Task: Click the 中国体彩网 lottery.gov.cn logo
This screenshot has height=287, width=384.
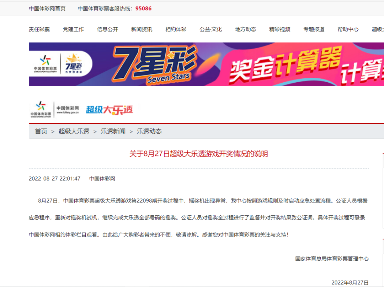Action: (x=68, y=110)
